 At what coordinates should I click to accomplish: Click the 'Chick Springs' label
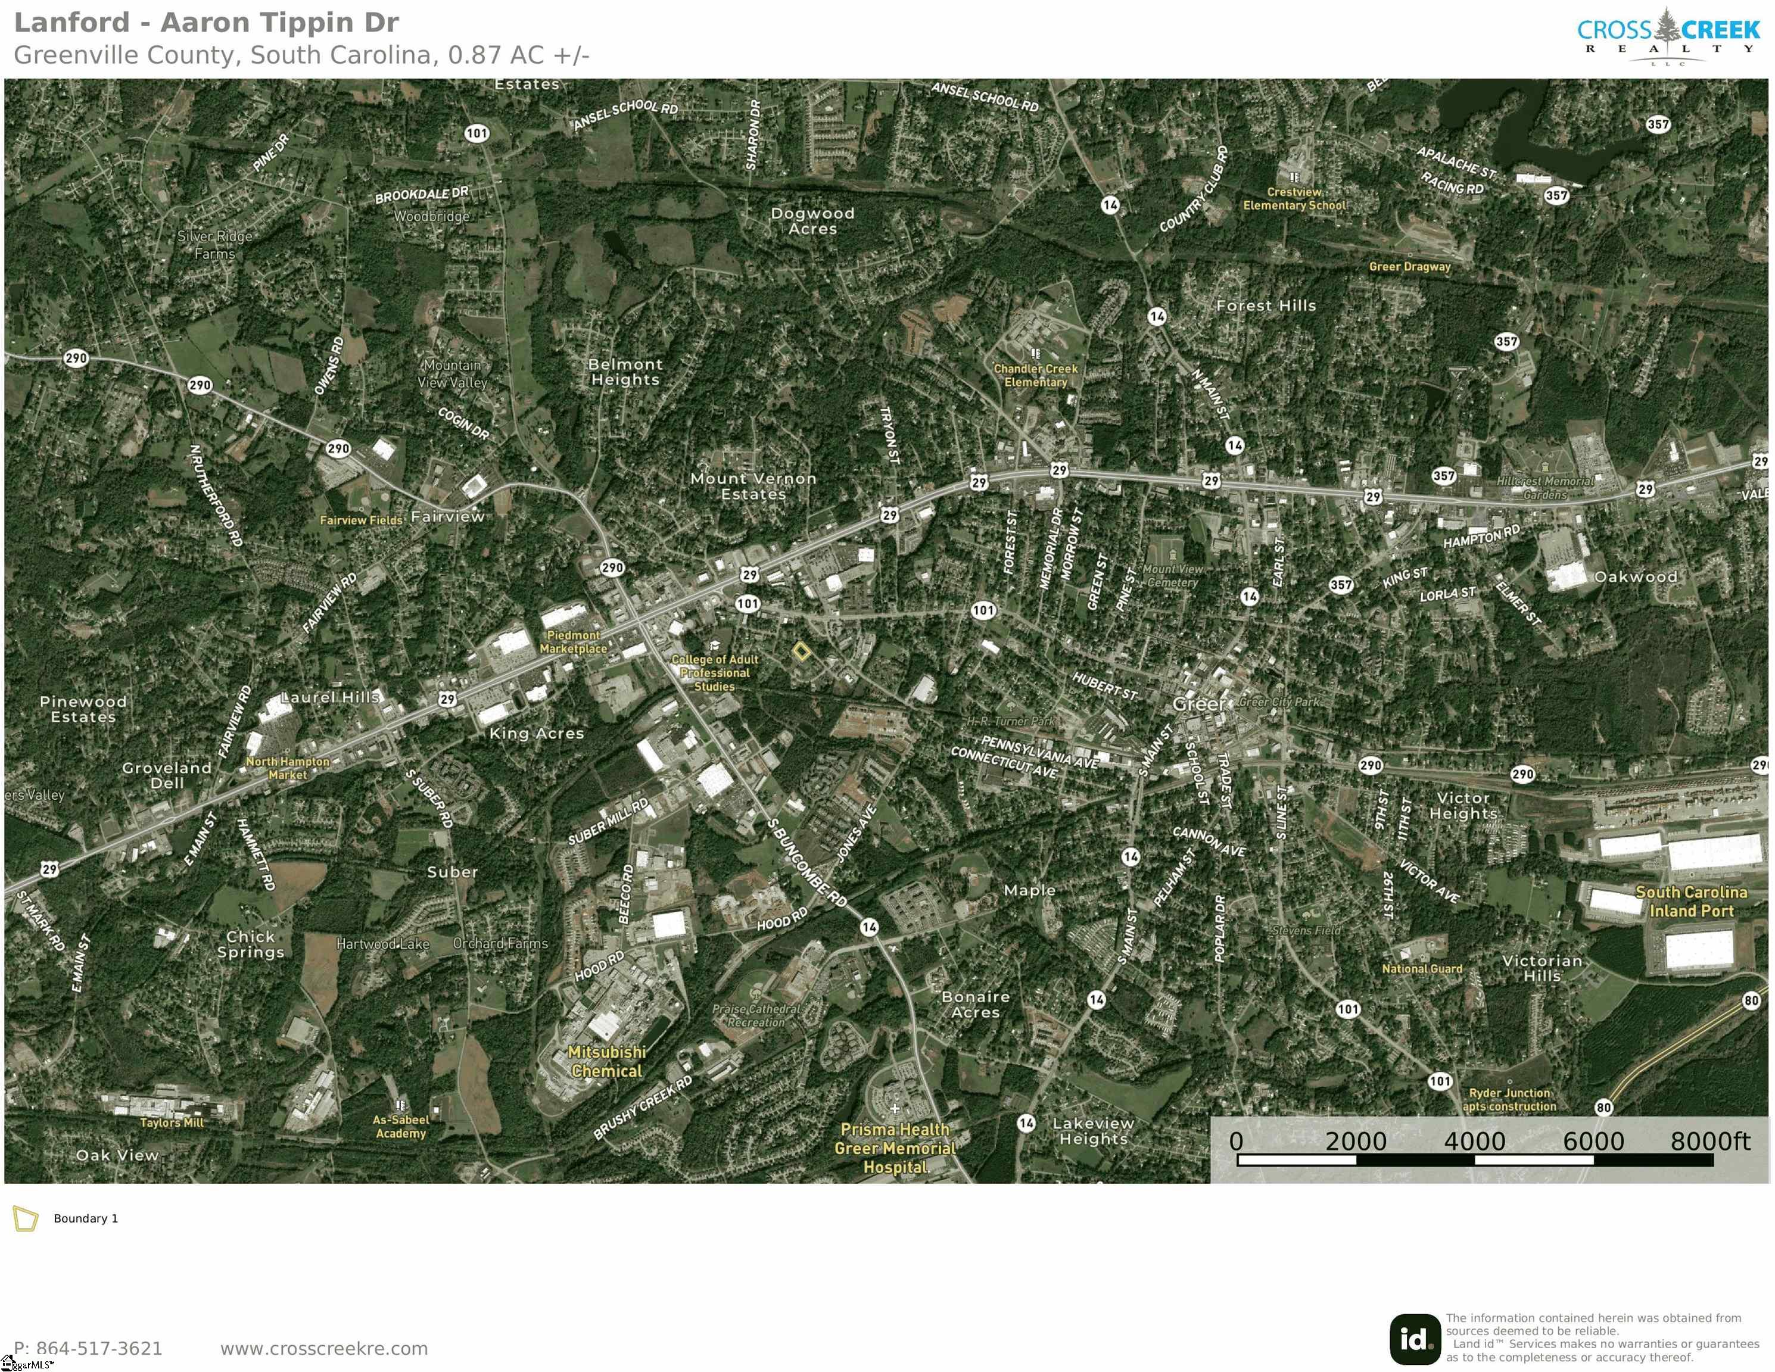coord(250,944)
